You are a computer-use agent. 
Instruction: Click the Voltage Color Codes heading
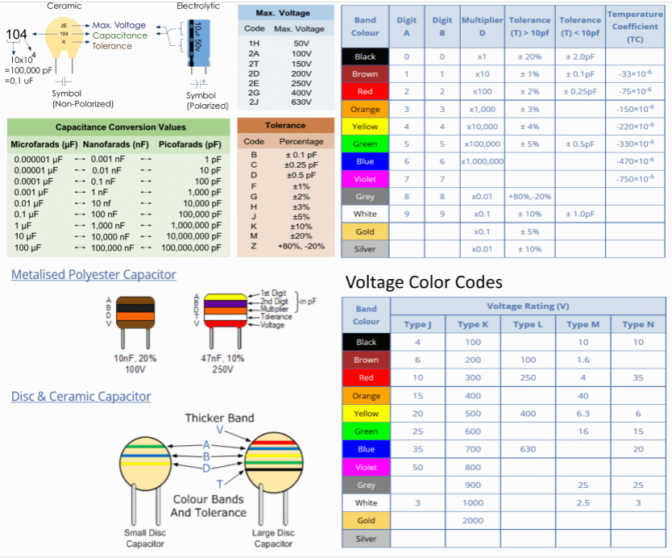424,282
